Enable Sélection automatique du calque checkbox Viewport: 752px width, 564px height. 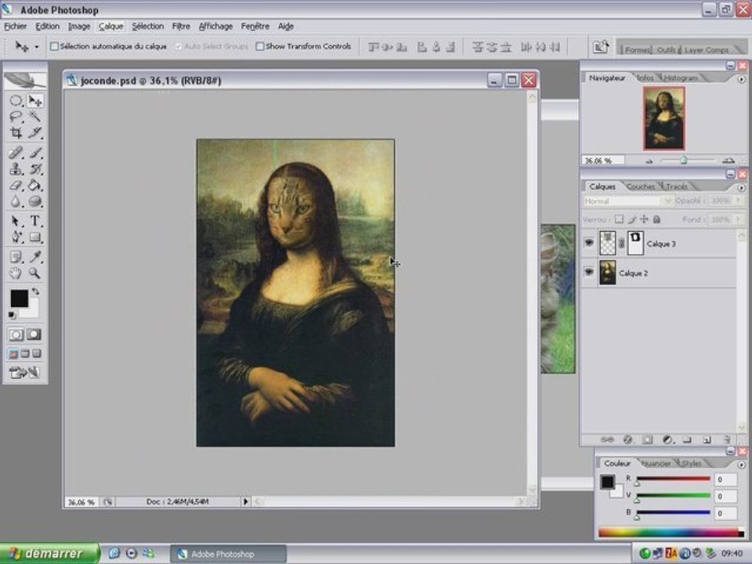coord(54,46)
